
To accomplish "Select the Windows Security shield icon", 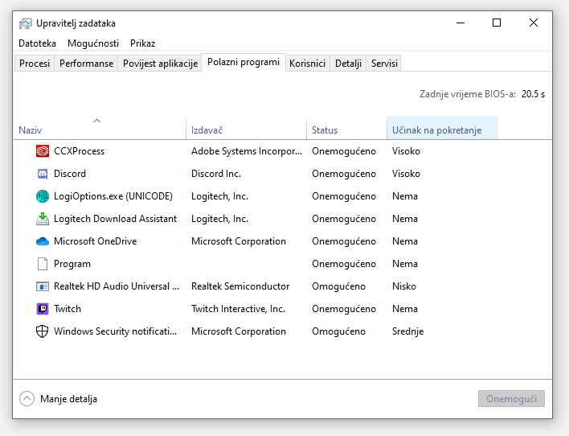I will pyautogui.click(x=43, y=331).
